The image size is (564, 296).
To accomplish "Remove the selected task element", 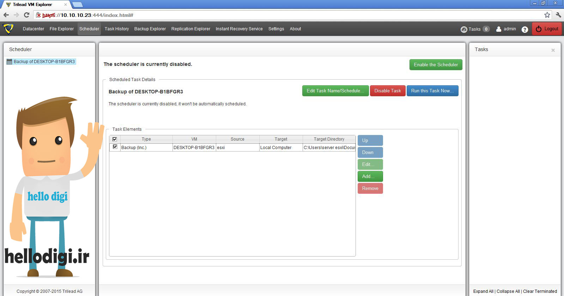I will (370, 188).
